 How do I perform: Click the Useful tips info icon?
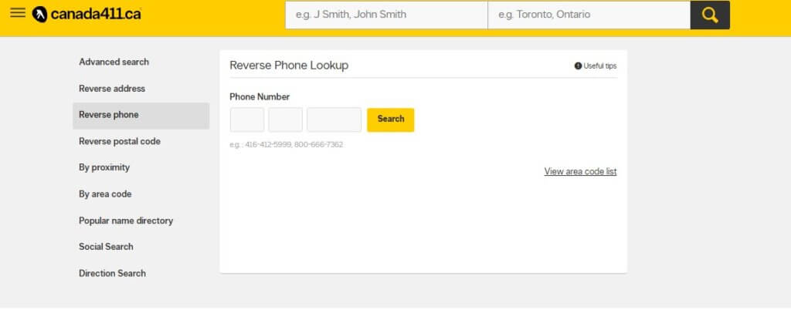point(578,66)
